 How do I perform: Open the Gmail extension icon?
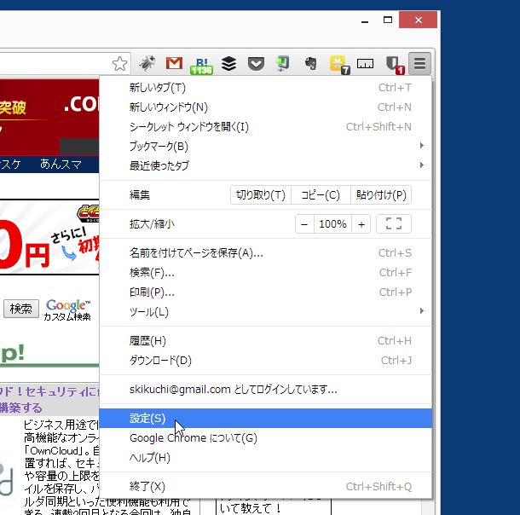[x=174, y=63]
